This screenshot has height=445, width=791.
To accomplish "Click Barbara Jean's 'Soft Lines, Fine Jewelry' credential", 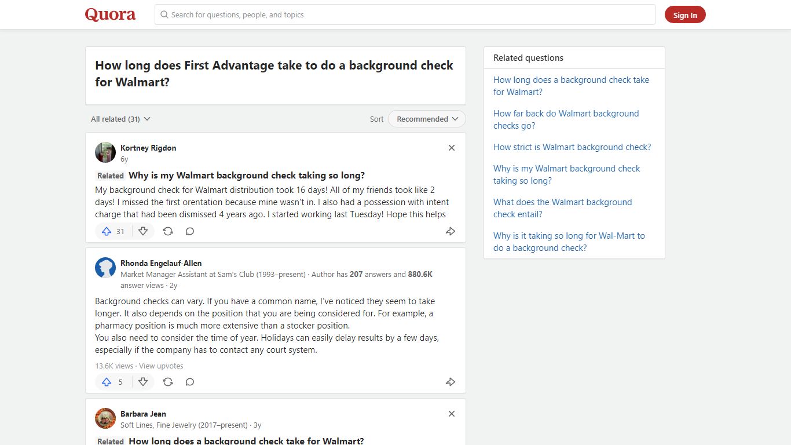I will [184, 425].
